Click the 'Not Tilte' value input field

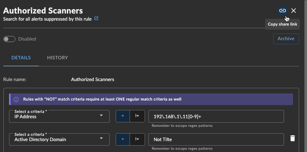(216, 139)
